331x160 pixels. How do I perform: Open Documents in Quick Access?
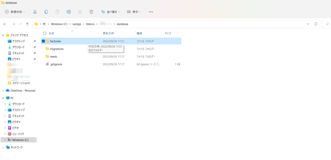pyautogui.click(x=18, y=53)
